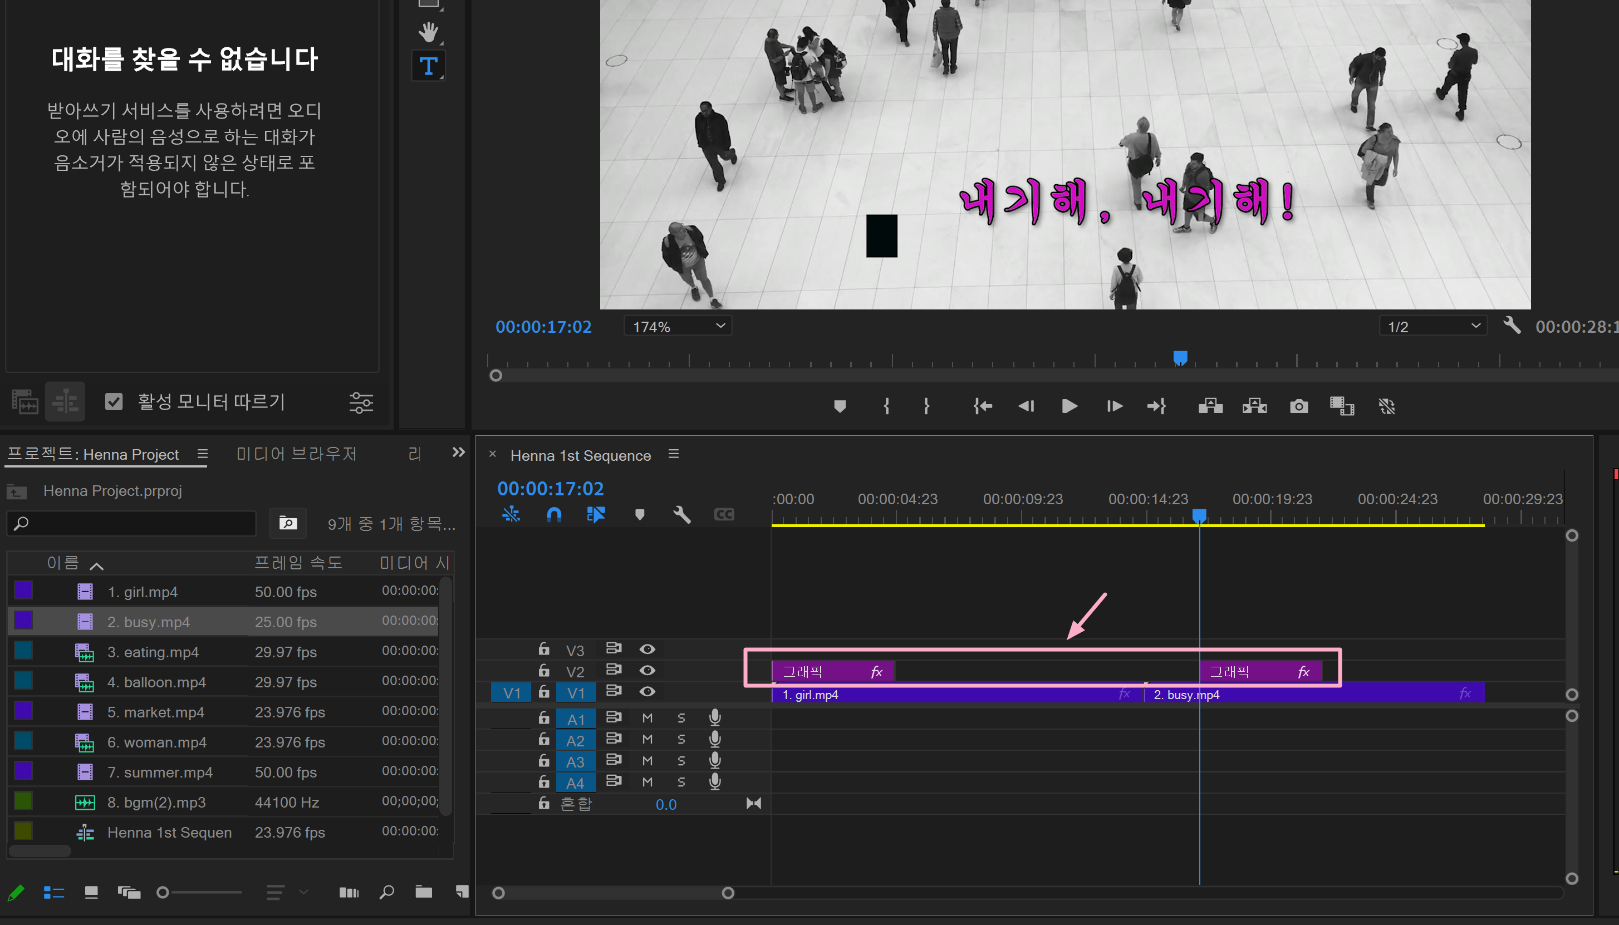The height and width of the screenshot is (925, 1619).
Task: Toggle project writable pencil icon
Action: [17, 893]
